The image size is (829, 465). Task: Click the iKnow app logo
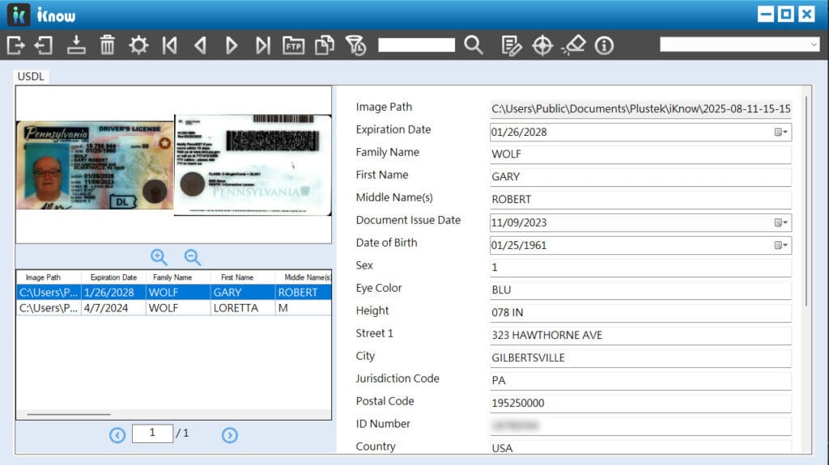point(19,15)
